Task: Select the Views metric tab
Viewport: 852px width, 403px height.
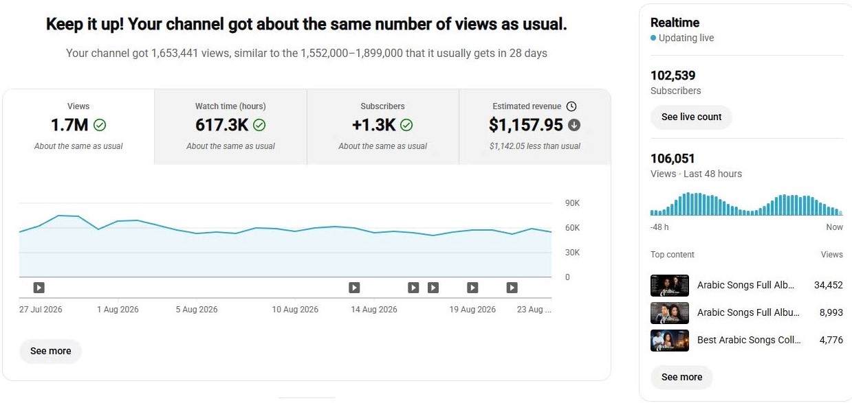Action: (78, 127)
